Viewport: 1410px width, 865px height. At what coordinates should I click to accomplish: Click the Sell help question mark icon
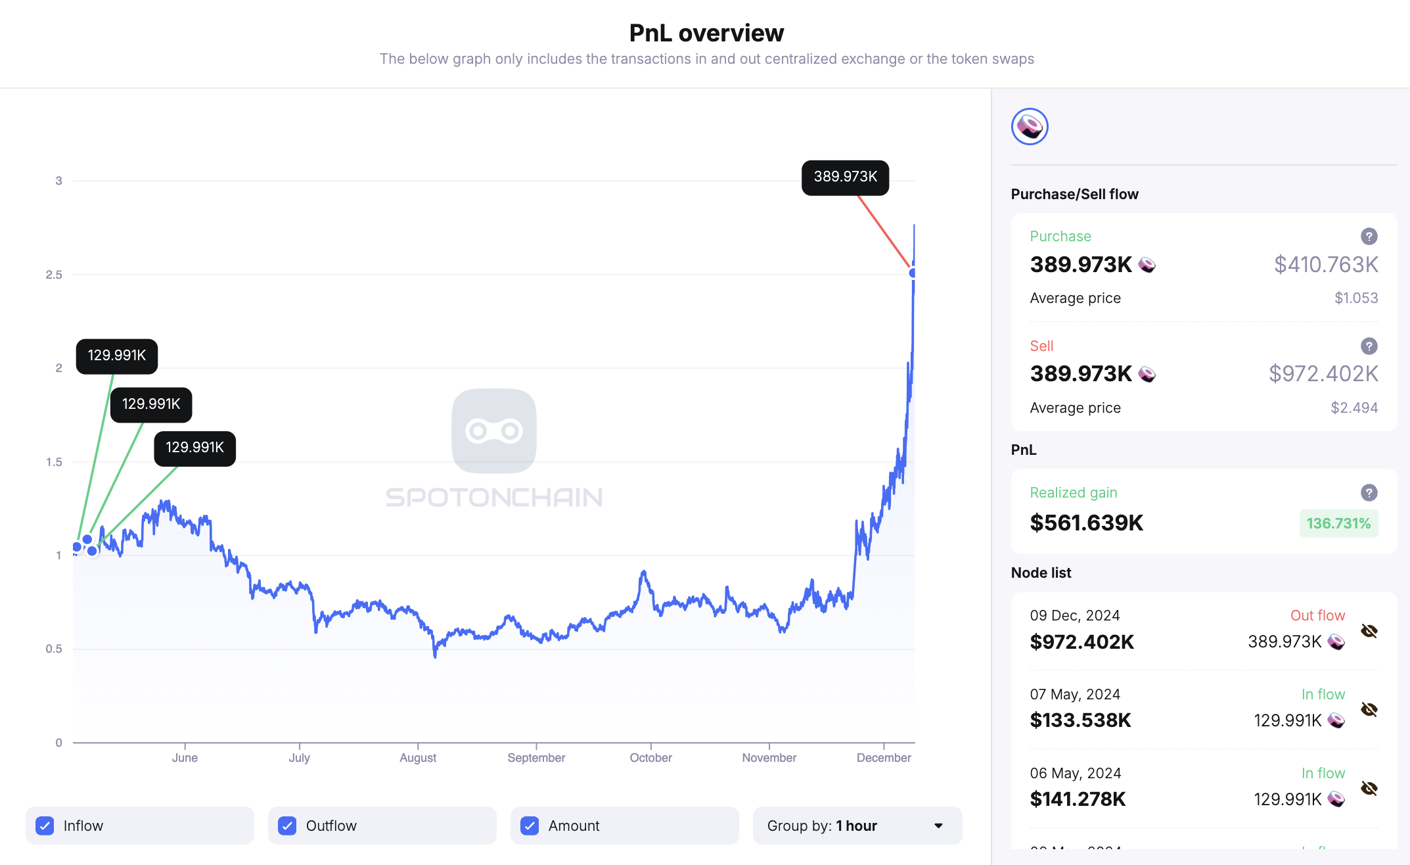coord(1369,346)
